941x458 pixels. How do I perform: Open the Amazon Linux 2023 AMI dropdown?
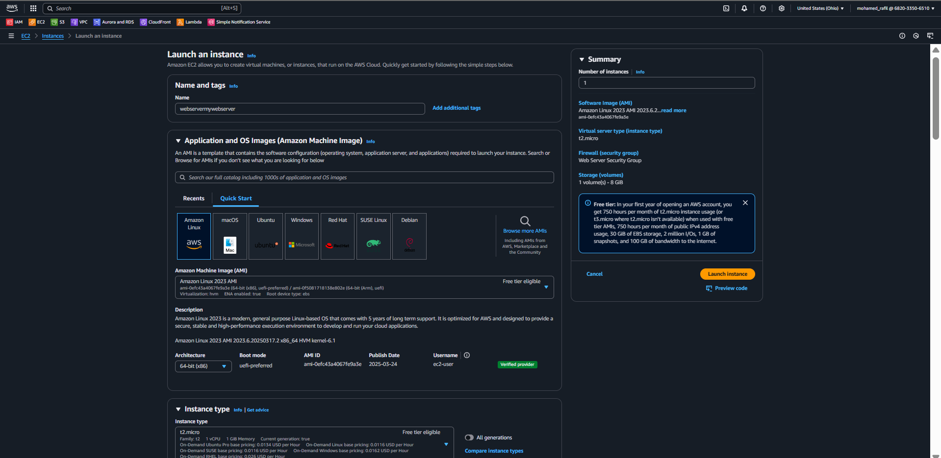[x=364, y=288]
